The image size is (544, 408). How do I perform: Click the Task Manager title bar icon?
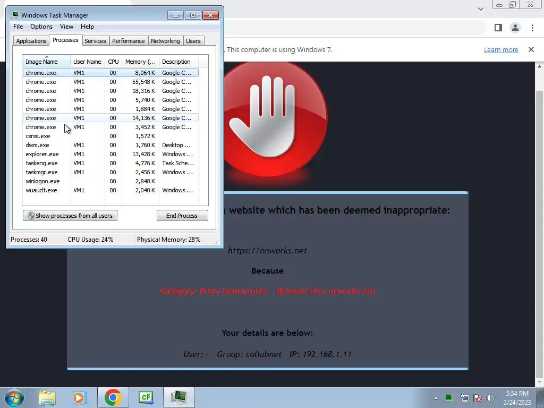(14, 15)
